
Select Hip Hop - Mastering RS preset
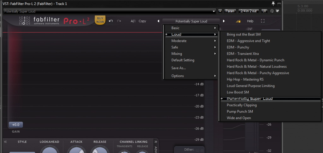(x=270, y=79)
